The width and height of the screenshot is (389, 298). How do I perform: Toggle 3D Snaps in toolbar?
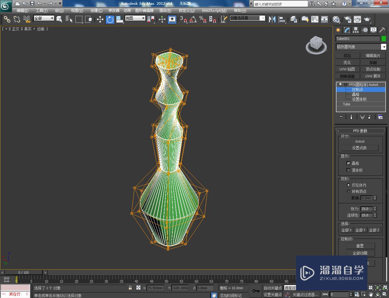point(183,19)
